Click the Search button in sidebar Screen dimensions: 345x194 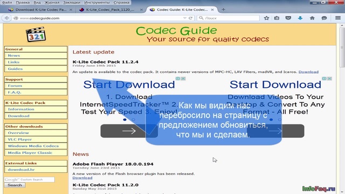point(15,185)
